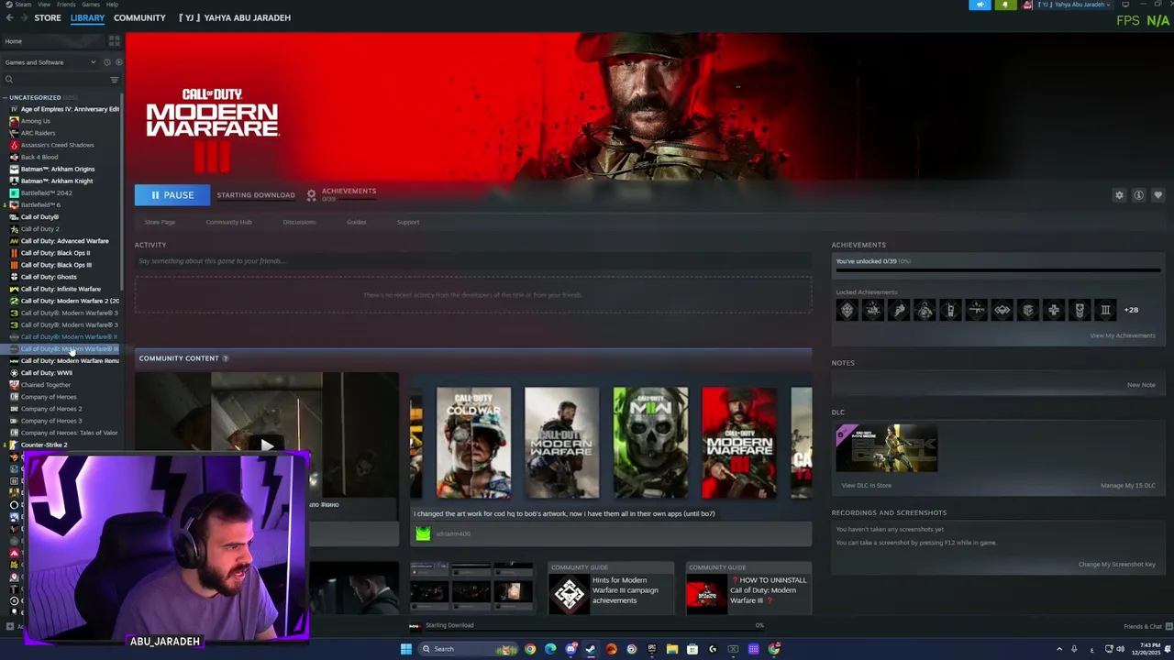Select Counter-Strike 2 in game list
The height and width of the screenshot is (660, 1174).
tap(44, 445)
